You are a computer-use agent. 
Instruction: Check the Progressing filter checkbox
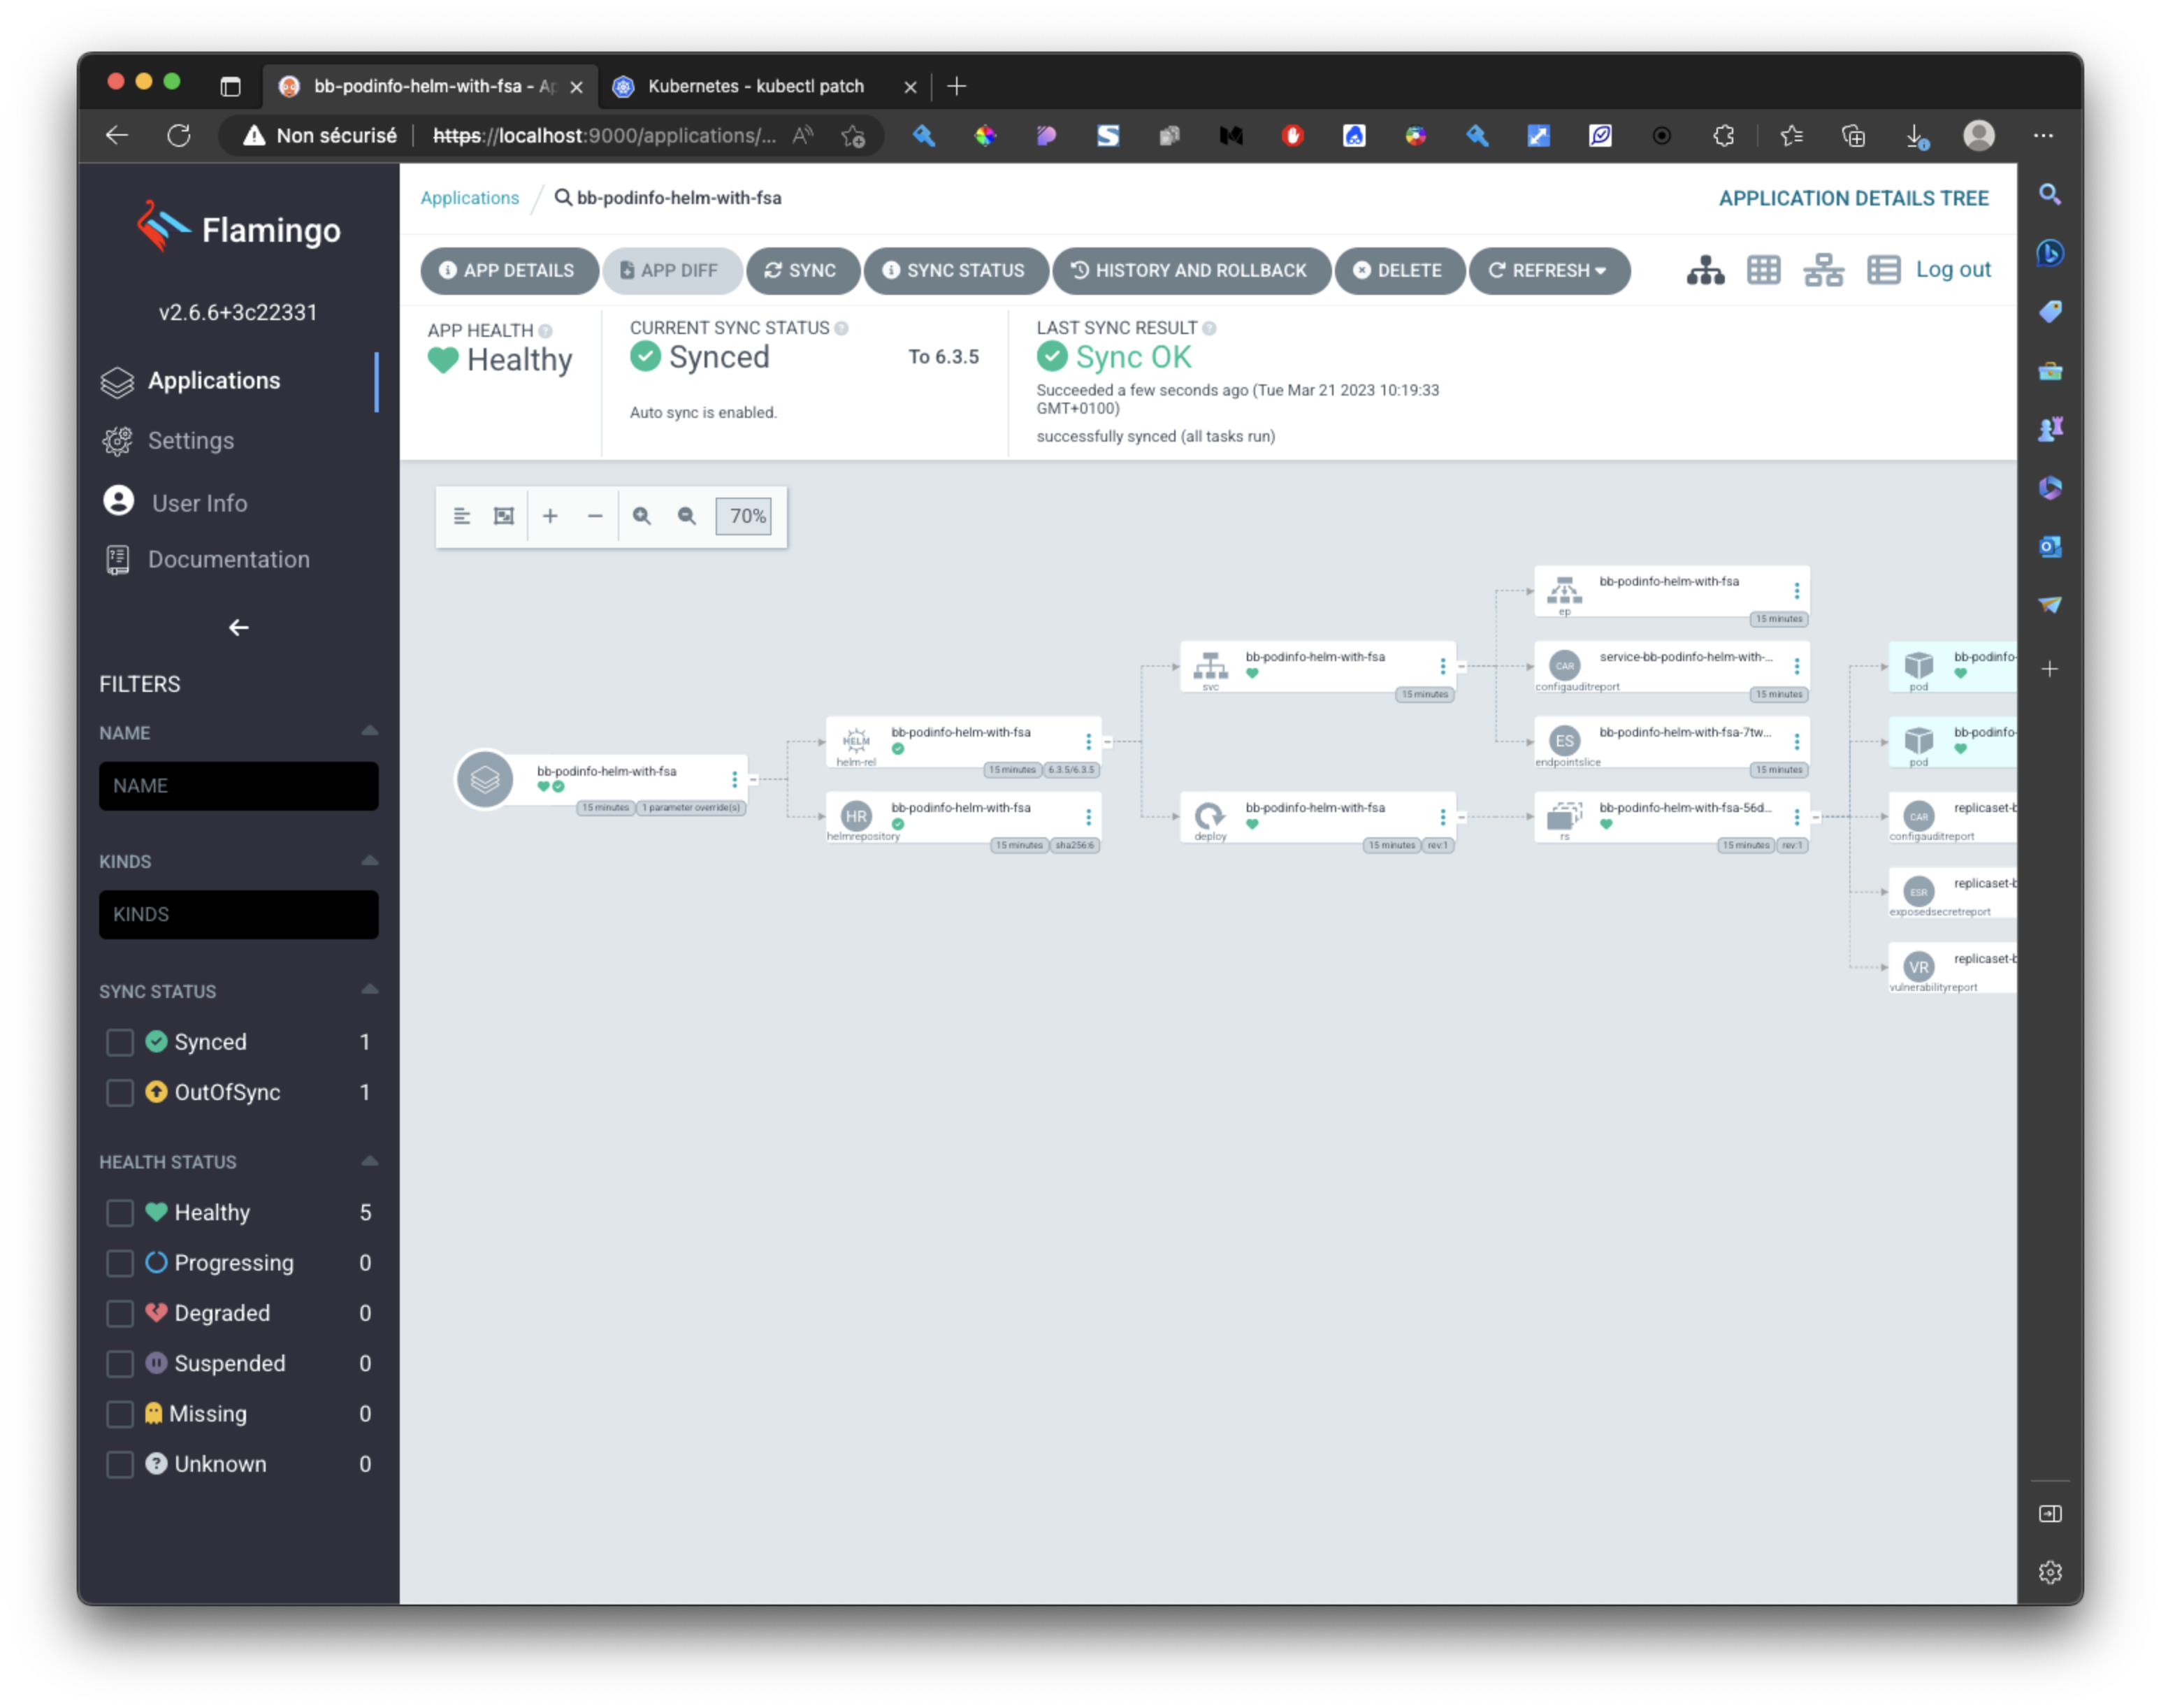(120, 1264)
